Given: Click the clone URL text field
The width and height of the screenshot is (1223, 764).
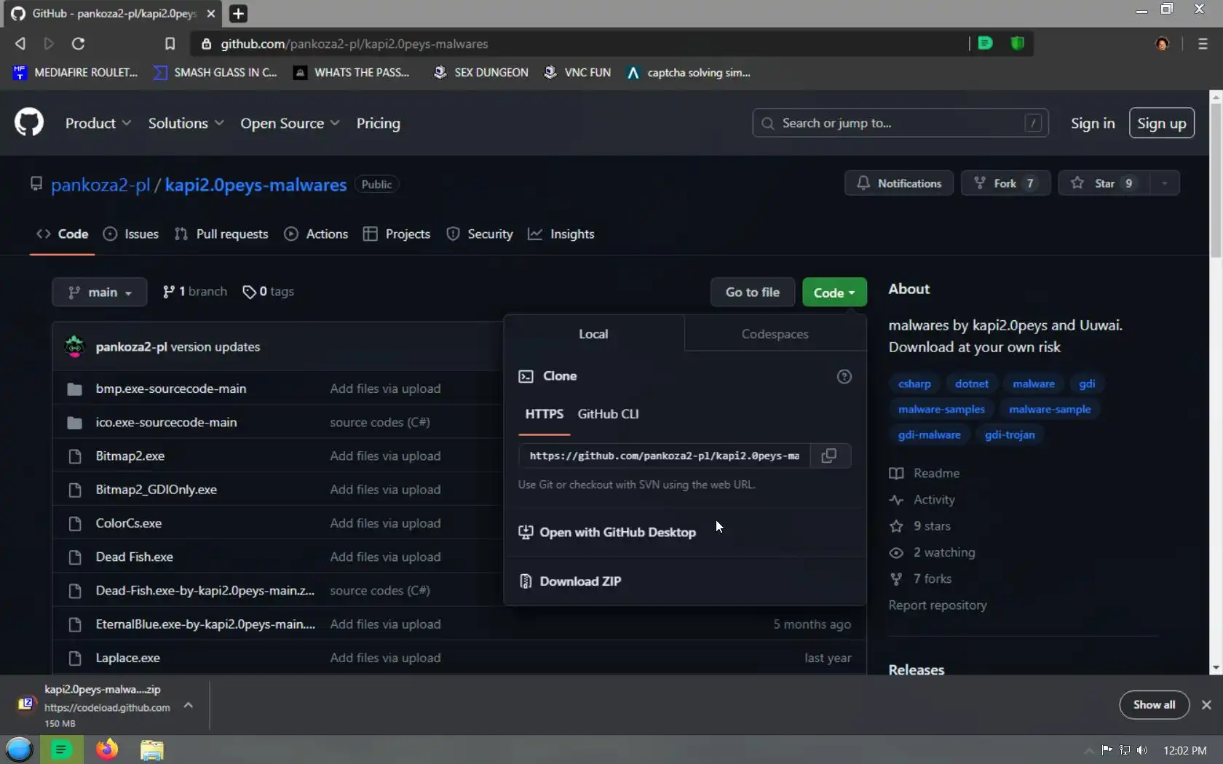Looking at the screenshot, I should (x=665, y=455).
